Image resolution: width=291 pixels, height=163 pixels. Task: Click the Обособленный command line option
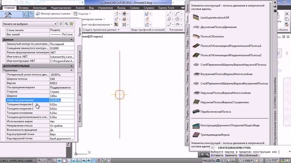[248, 155]
